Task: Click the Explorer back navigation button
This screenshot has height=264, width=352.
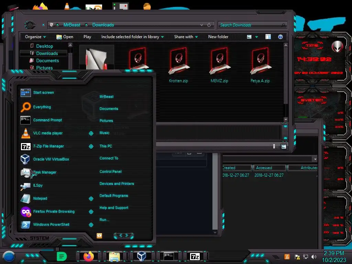Action: (30, 25)
